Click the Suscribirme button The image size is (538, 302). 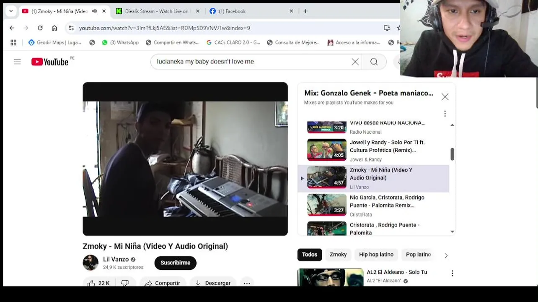pyautogui.click(x=175, y=263)
